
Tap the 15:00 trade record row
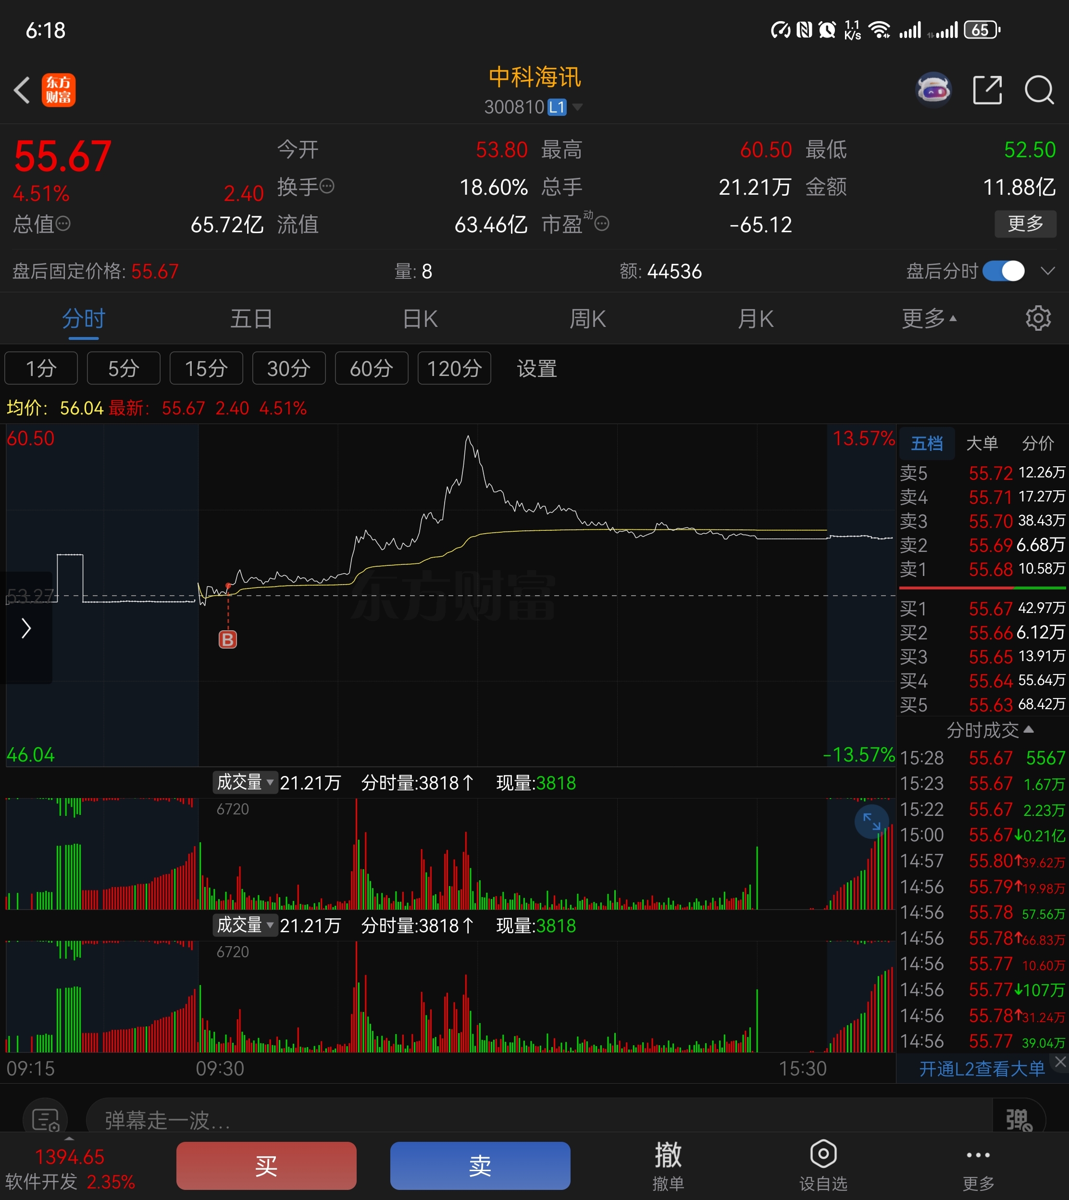[982, 835]
